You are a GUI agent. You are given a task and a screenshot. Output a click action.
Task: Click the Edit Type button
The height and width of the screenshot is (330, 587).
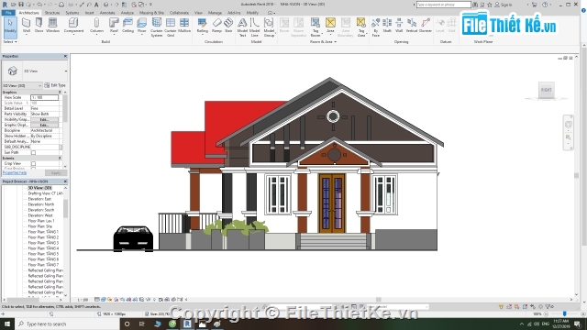coord(55,85)
